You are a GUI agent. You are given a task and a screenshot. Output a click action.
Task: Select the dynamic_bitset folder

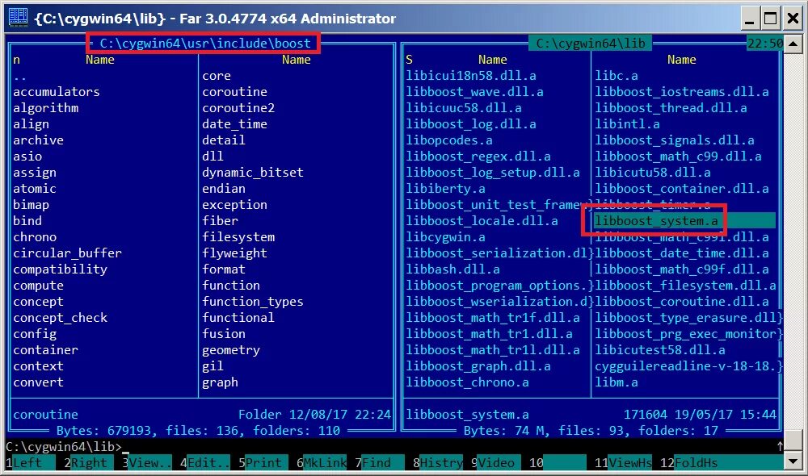[x=253, y=173]
